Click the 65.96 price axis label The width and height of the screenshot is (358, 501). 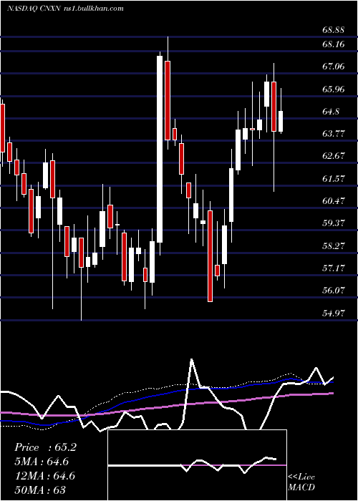pyautogui.click(x=334, y=89)
